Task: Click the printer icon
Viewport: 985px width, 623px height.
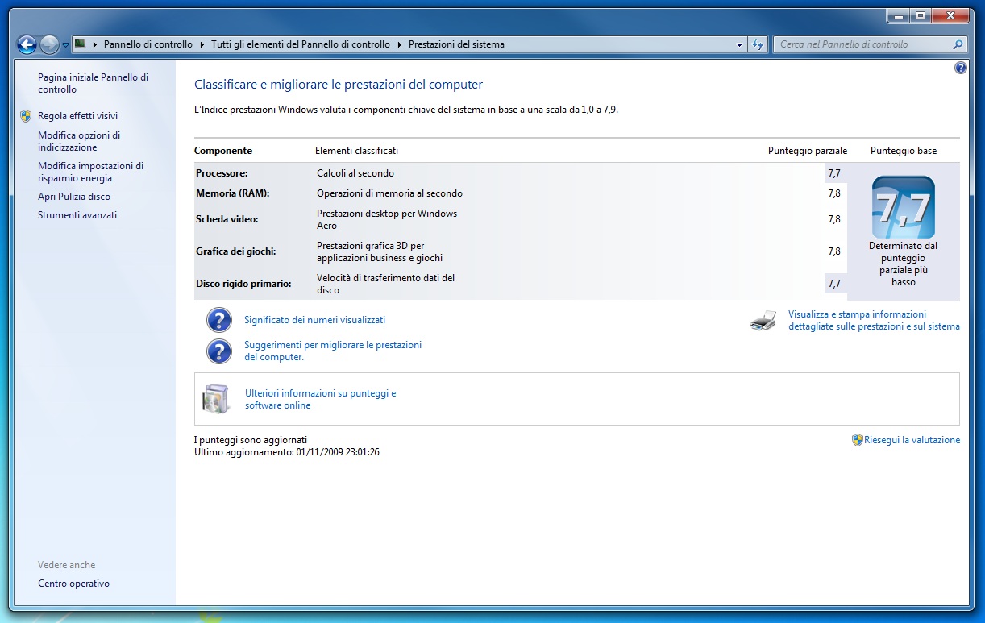Action: point(763,321)
